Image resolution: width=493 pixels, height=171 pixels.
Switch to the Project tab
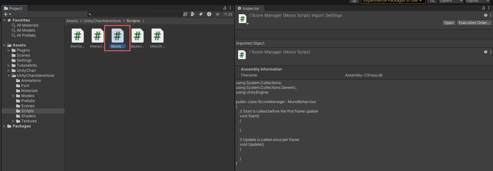13,9
